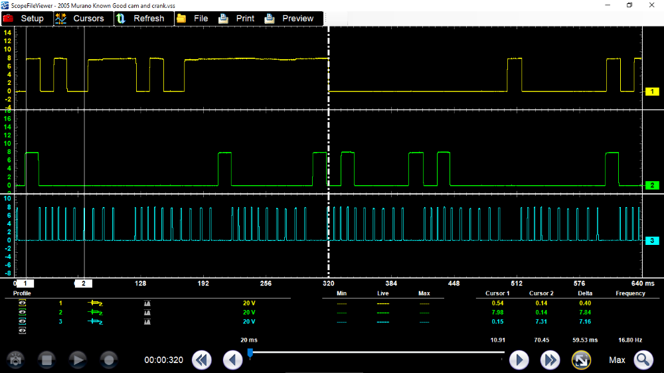Screen dimensions: 664x373
Task: Fast-forward with the double-right arrow button
Action: coord(550,360)
